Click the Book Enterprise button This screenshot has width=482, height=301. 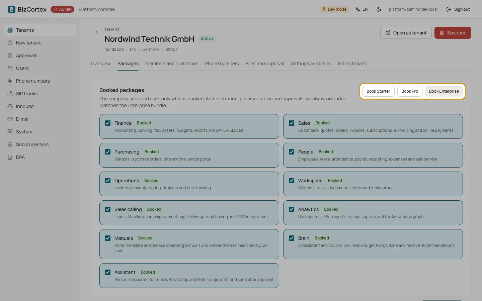coord(444,91)
